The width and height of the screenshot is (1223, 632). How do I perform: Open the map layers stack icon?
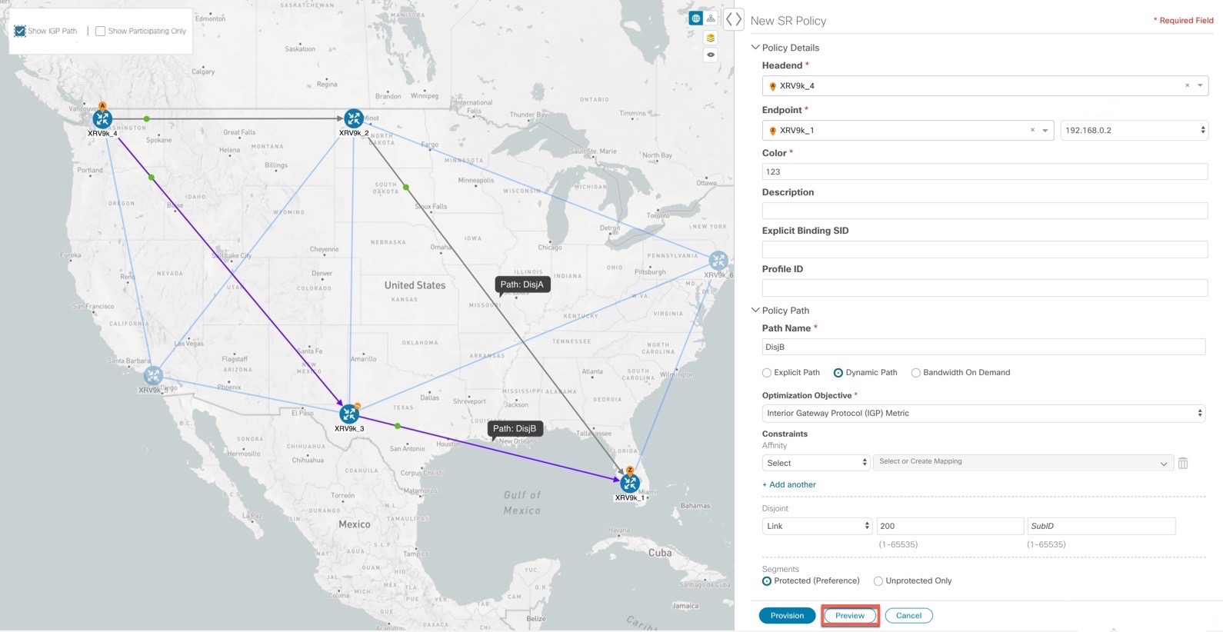pos(711,38)
